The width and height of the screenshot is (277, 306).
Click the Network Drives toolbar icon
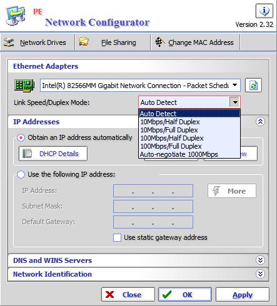pos(9,42)
